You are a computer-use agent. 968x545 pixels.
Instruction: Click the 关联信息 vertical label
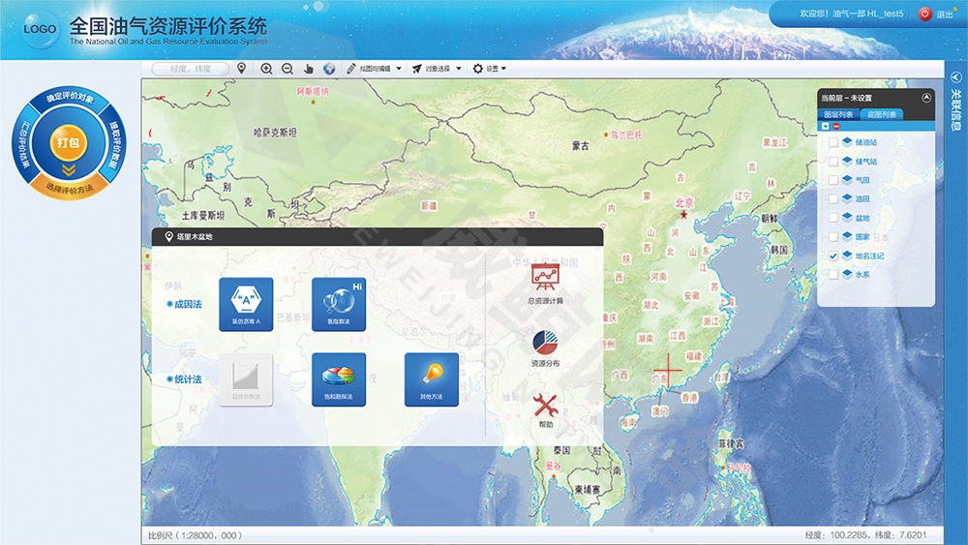point(955,109)
